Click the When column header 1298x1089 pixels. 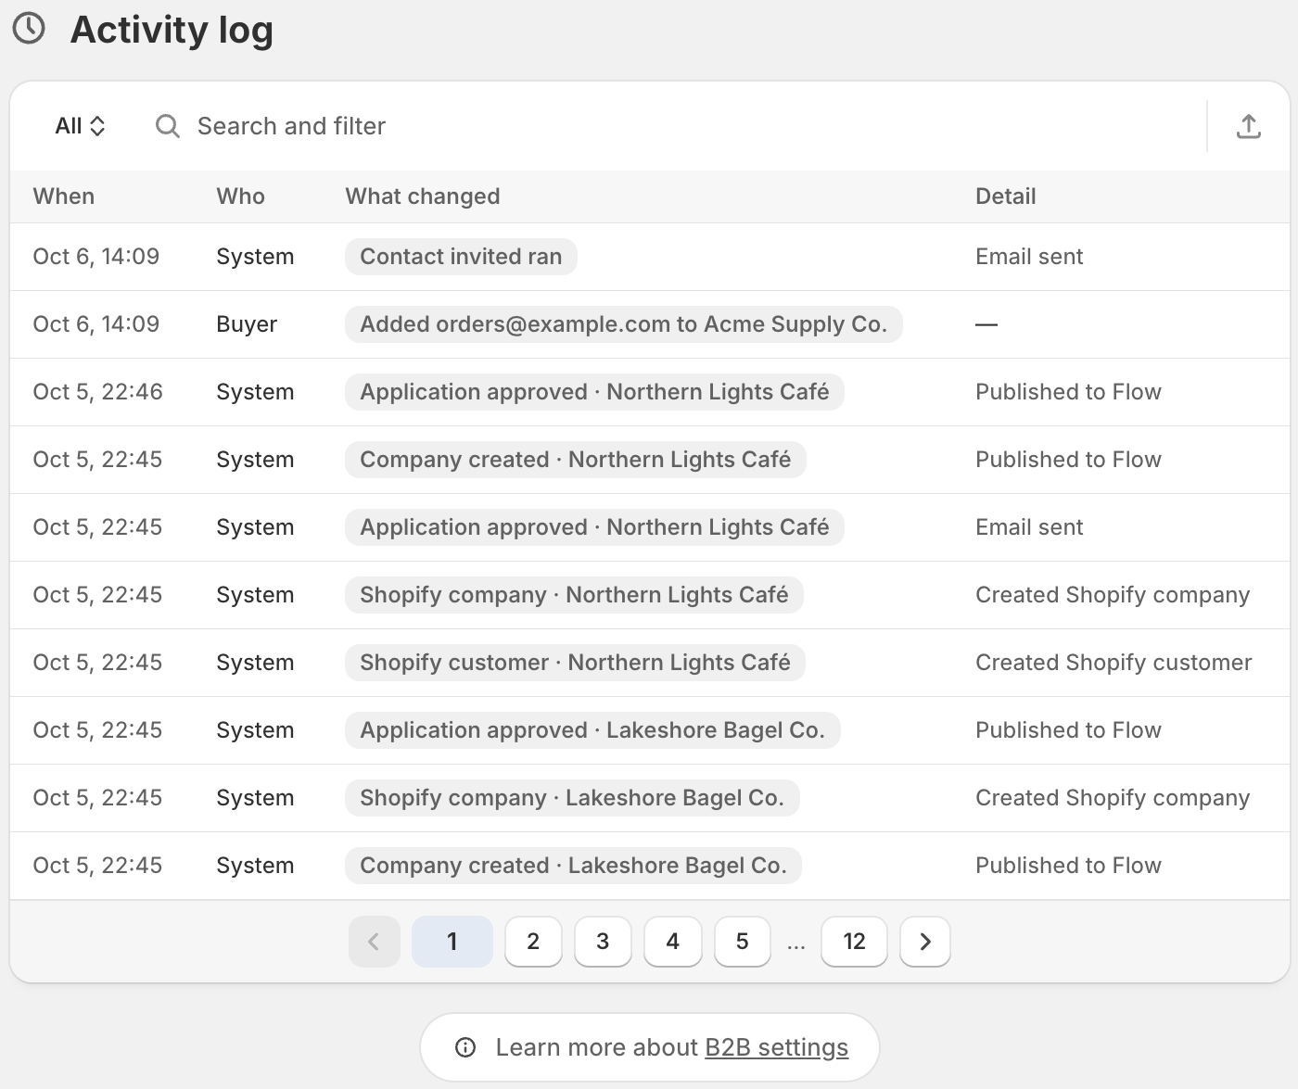[64, 196]
